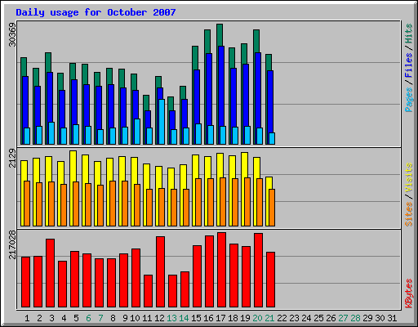This screenshot has height=327, width=418.
Task: Click green weekend day label 7
Action: click(x=100, y=318)
